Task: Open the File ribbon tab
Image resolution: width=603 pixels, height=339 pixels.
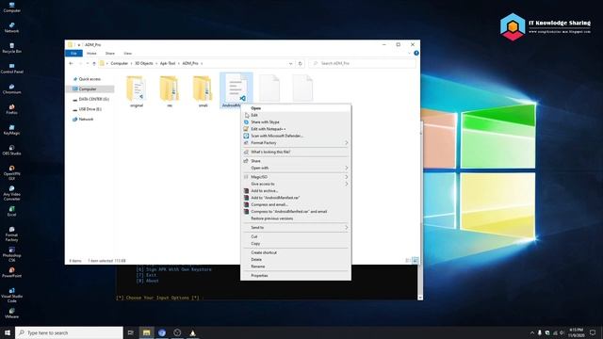Action: (73, 53)
